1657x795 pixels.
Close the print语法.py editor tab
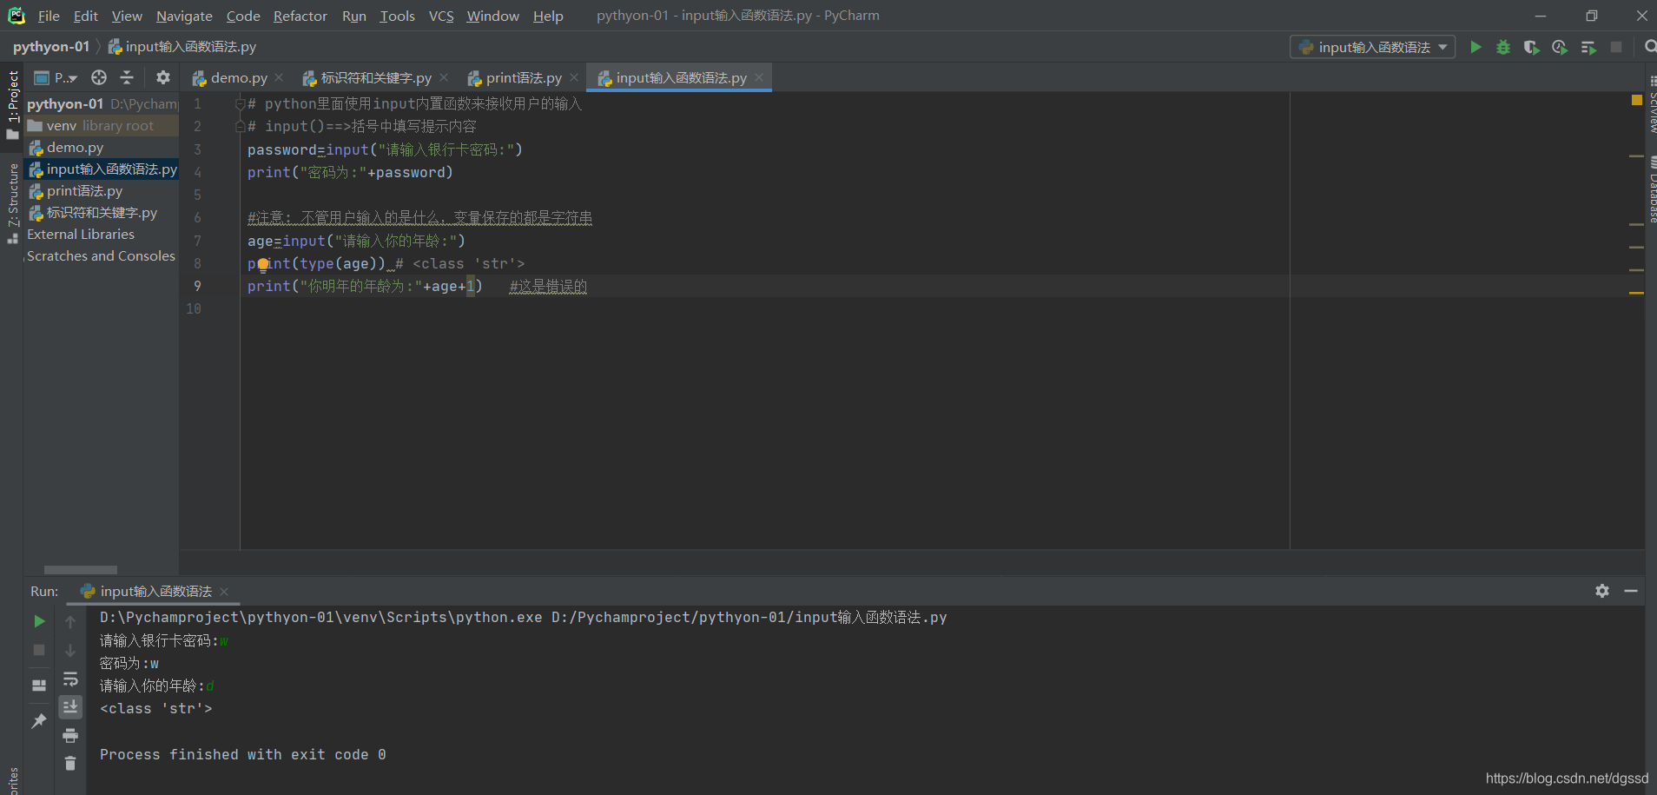tap(574, 77)
